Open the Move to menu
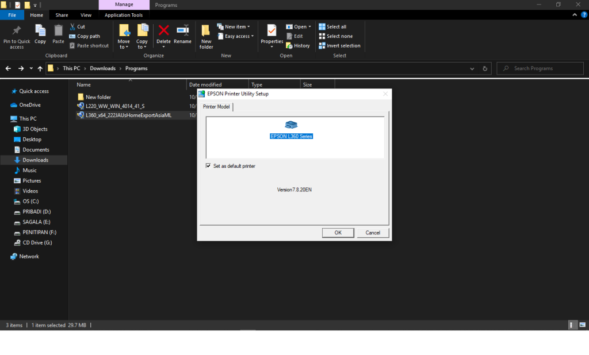Screen dimensions: 589x355 (x=124, y=37)
